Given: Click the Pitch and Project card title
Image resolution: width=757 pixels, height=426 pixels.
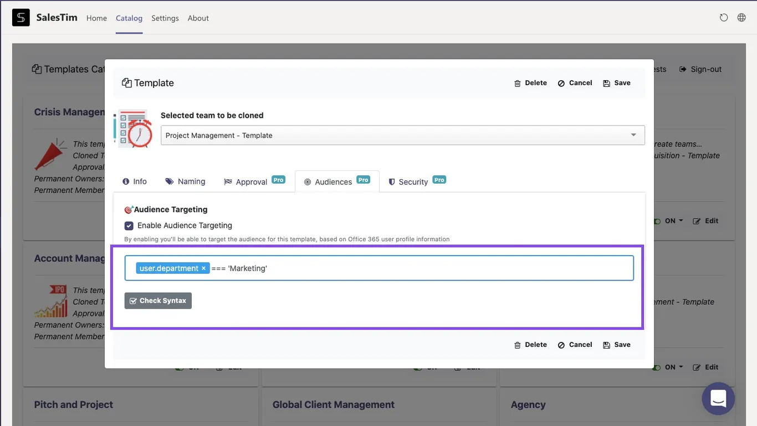Looking at the screenshot, I should 74,404.
